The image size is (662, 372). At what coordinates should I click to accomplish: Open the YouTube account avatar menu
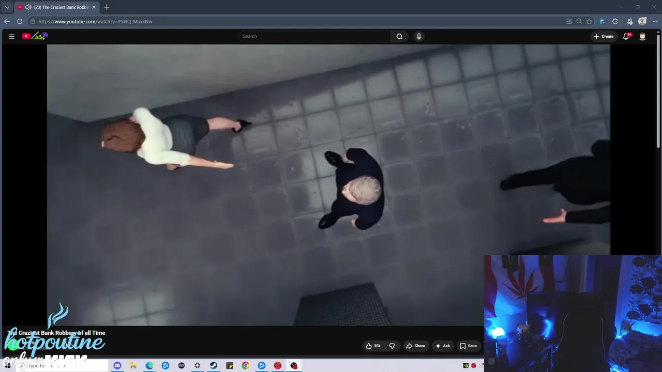[x=642, y=36]
